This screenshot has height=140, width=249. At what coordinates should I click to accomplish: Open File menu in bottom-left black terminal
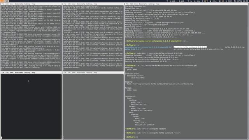click(3, 73)
